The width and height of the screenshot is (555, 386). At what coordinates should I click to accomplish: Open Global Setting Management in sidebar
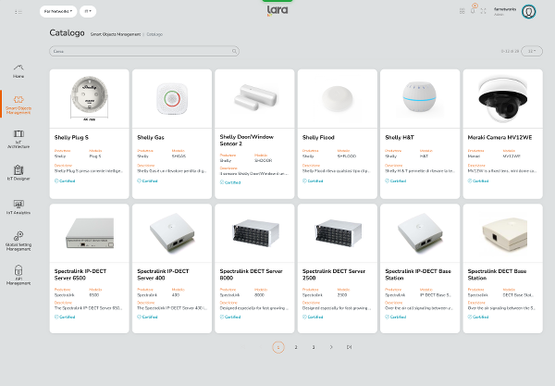click(18, 242)
